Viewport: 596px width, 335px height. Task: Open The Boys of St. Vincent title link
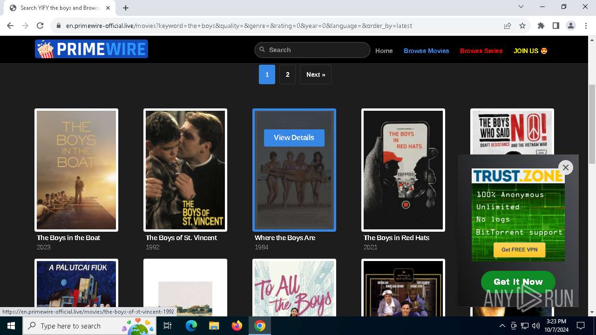click(x=181, y=238)
